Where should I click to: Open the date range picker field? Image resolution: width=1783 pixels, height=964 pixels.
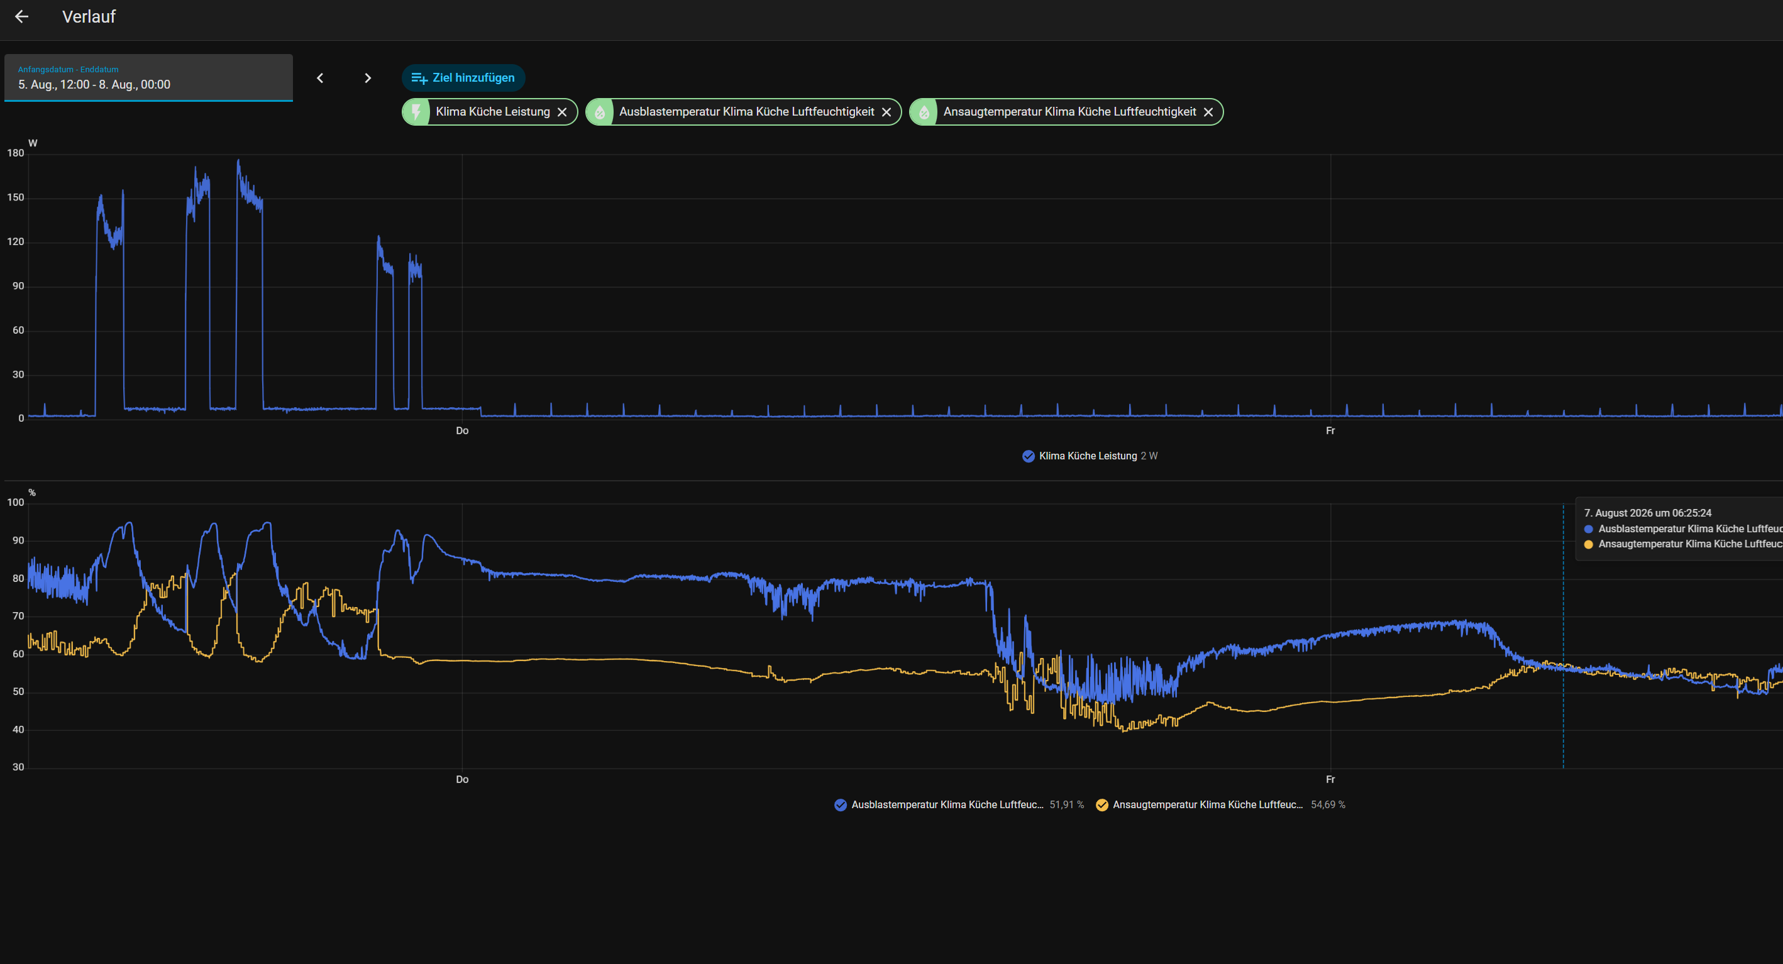148,77
